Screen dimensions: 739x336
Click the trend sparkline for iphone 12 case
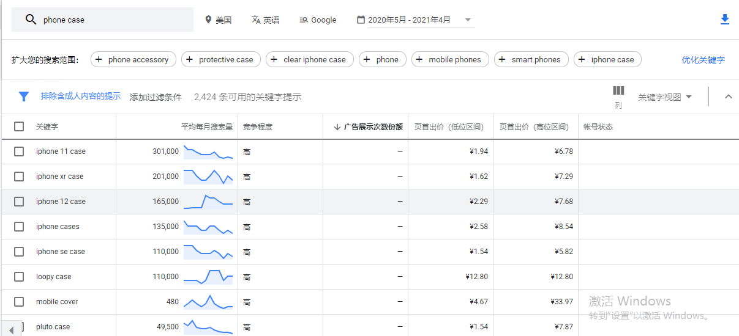tap(208, 202)
